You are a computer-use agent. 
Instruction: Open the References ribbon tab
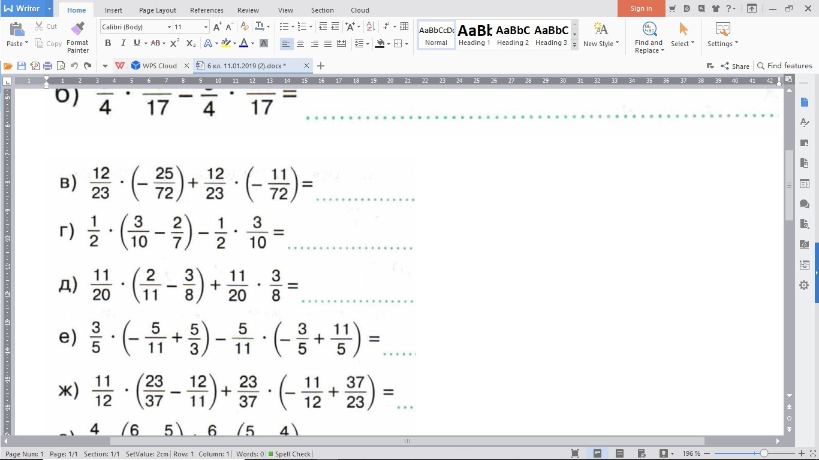206,10
